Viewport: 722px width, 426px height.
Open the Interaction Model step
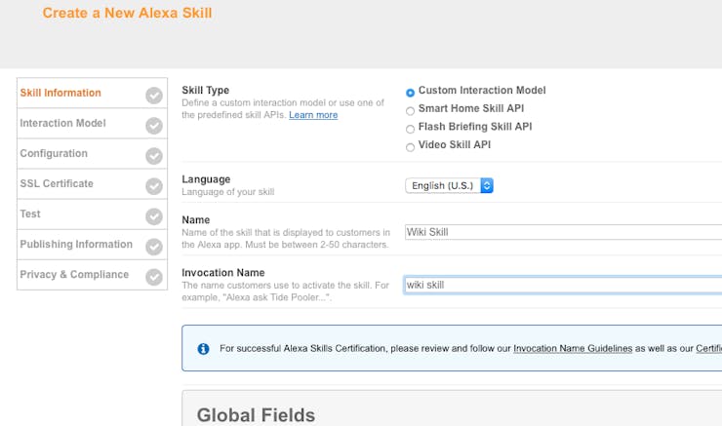click(x=92, y=123)
